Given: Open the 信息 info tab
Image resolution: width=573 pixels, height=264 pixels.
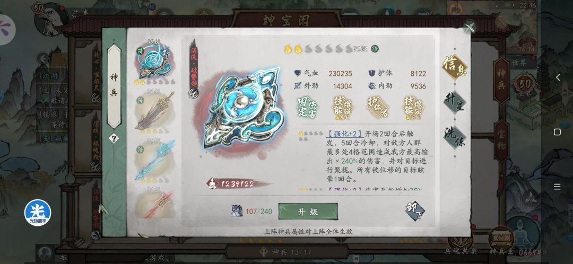Looking at the screenshot, I should coord(455,67).
